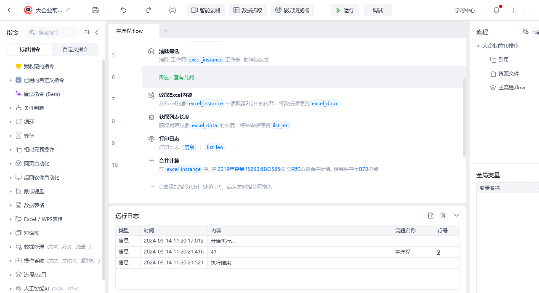Undo the last edit
The height and width of the screenshot is (293, 539).
[123, 10]
